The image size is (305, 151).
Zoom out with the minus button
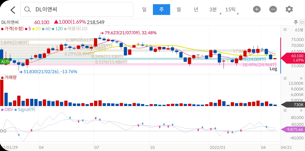pos(273,9)
